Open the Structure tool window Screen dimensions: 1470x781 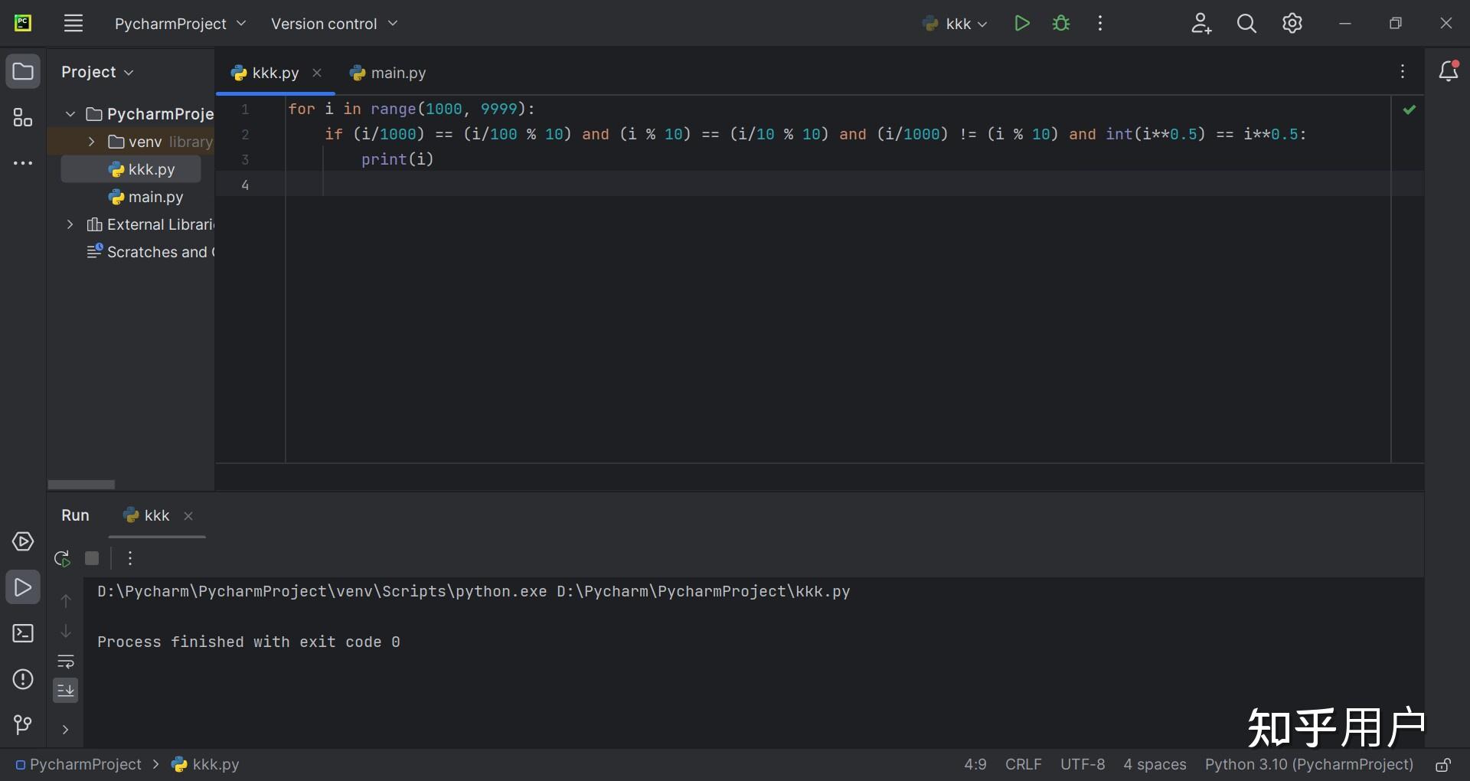23,118
